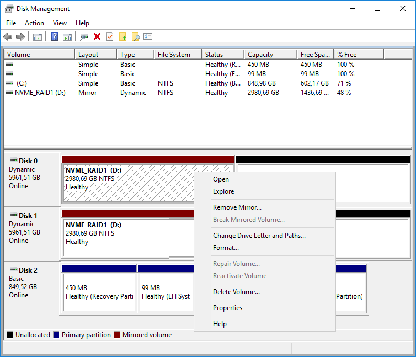Viewport: 416px width, 357px height.
Task: Click the Dynamic type cell in list
Action: pos(133,93)
